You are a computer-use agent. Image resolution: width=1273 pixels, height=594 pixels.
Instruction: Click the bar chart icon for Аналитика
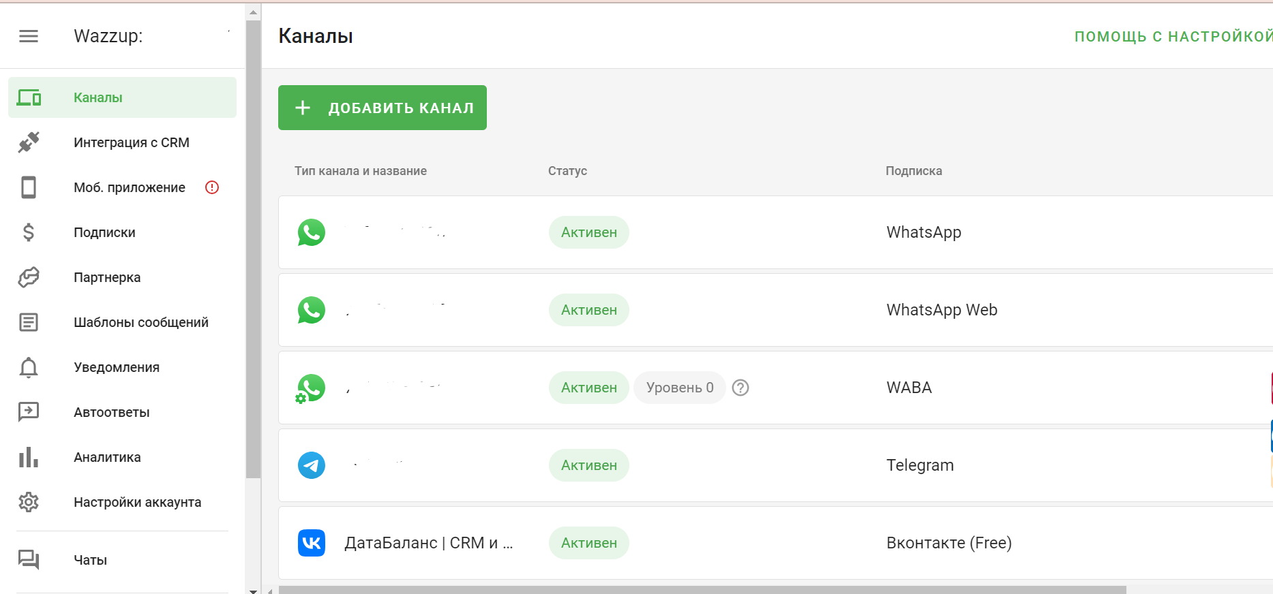point(29,457)
